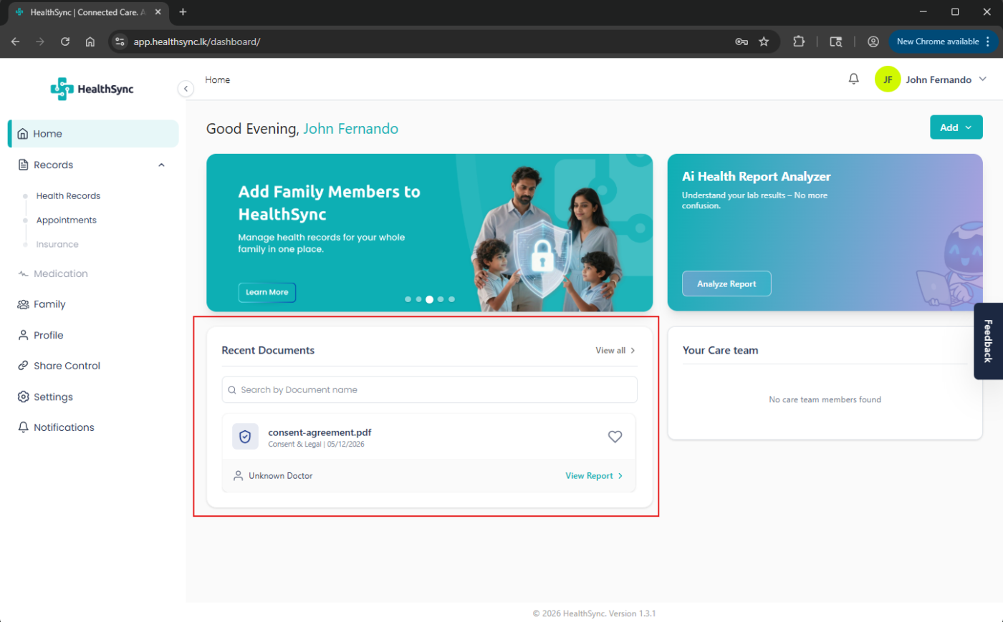This screenshot has width=1003, height=622.
Task: Click the Learn More button on the banner
Action: coord(267,292)
